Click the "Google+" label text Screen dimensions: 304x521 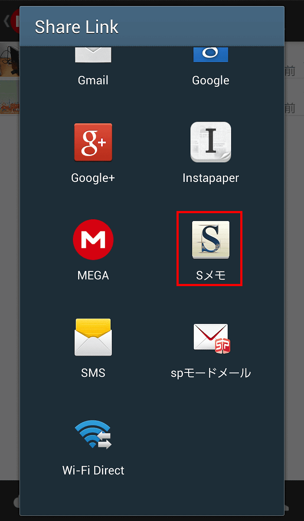coord(93,178)
